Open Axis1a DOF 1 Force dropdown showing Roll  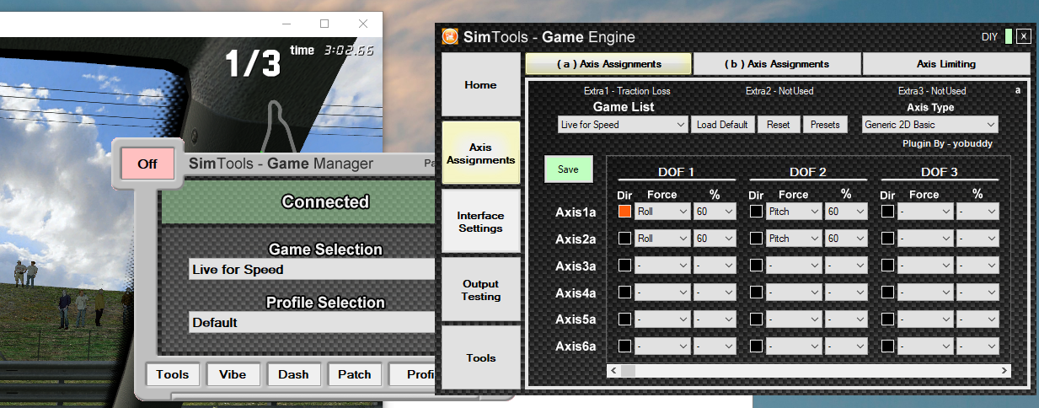pyautogui.click(x=662, y=212)
